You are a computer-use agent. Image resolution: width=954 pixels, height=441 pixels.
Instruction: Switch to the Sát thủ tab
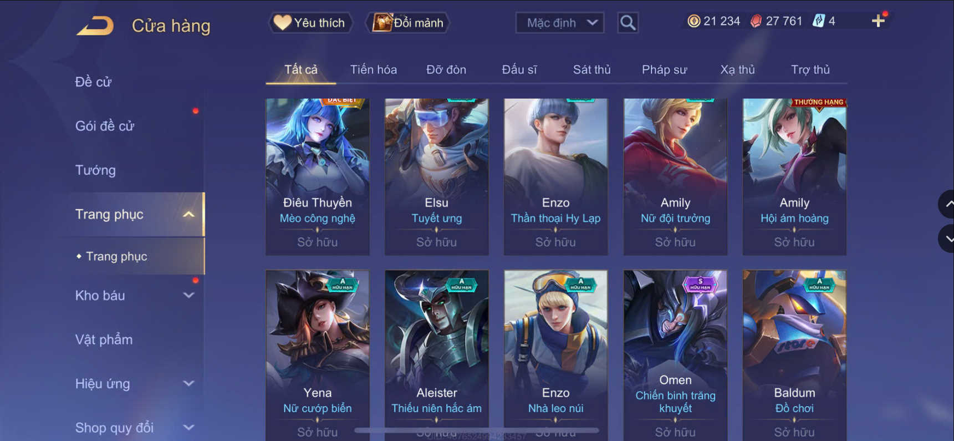tap(591, 69)
